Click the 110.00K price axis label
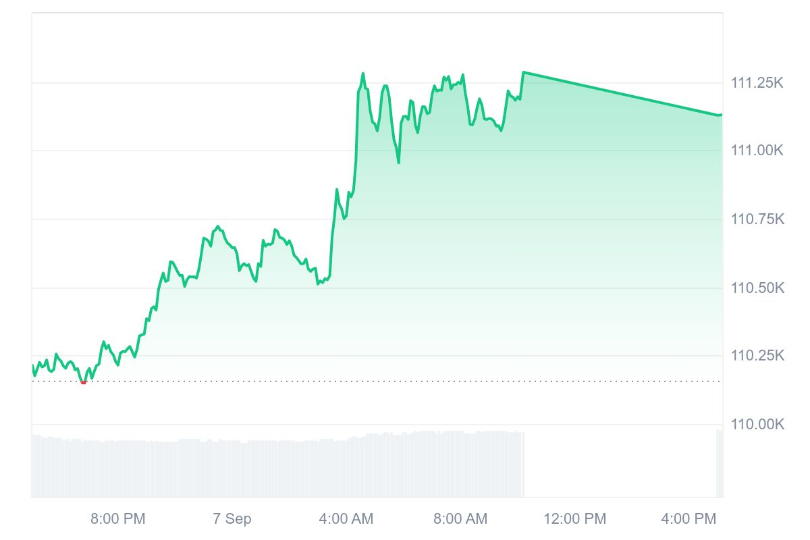 pyautogui.click(x=757, y=425)
